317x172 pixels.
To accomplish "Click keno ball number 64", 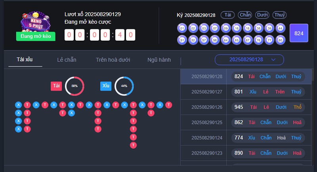I will point(226,40).
